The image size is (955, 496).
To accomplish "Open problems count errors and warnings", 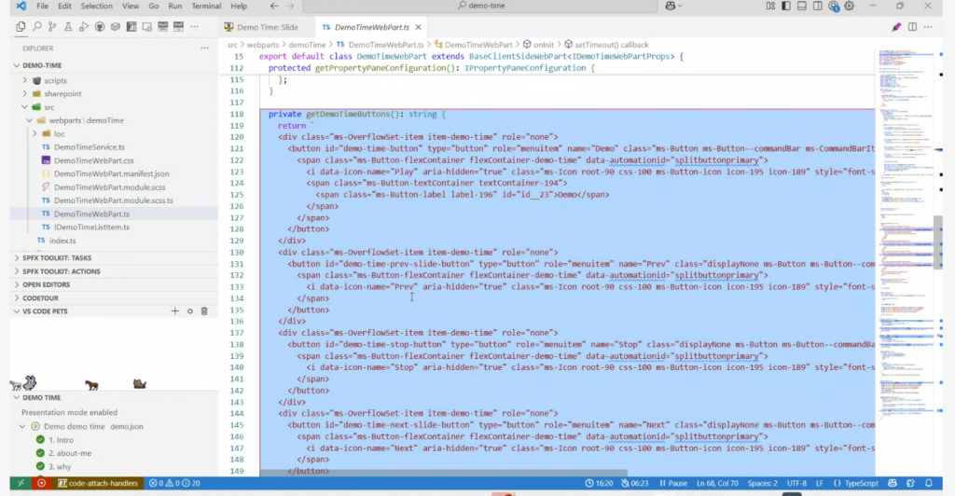I will (174, 483).
